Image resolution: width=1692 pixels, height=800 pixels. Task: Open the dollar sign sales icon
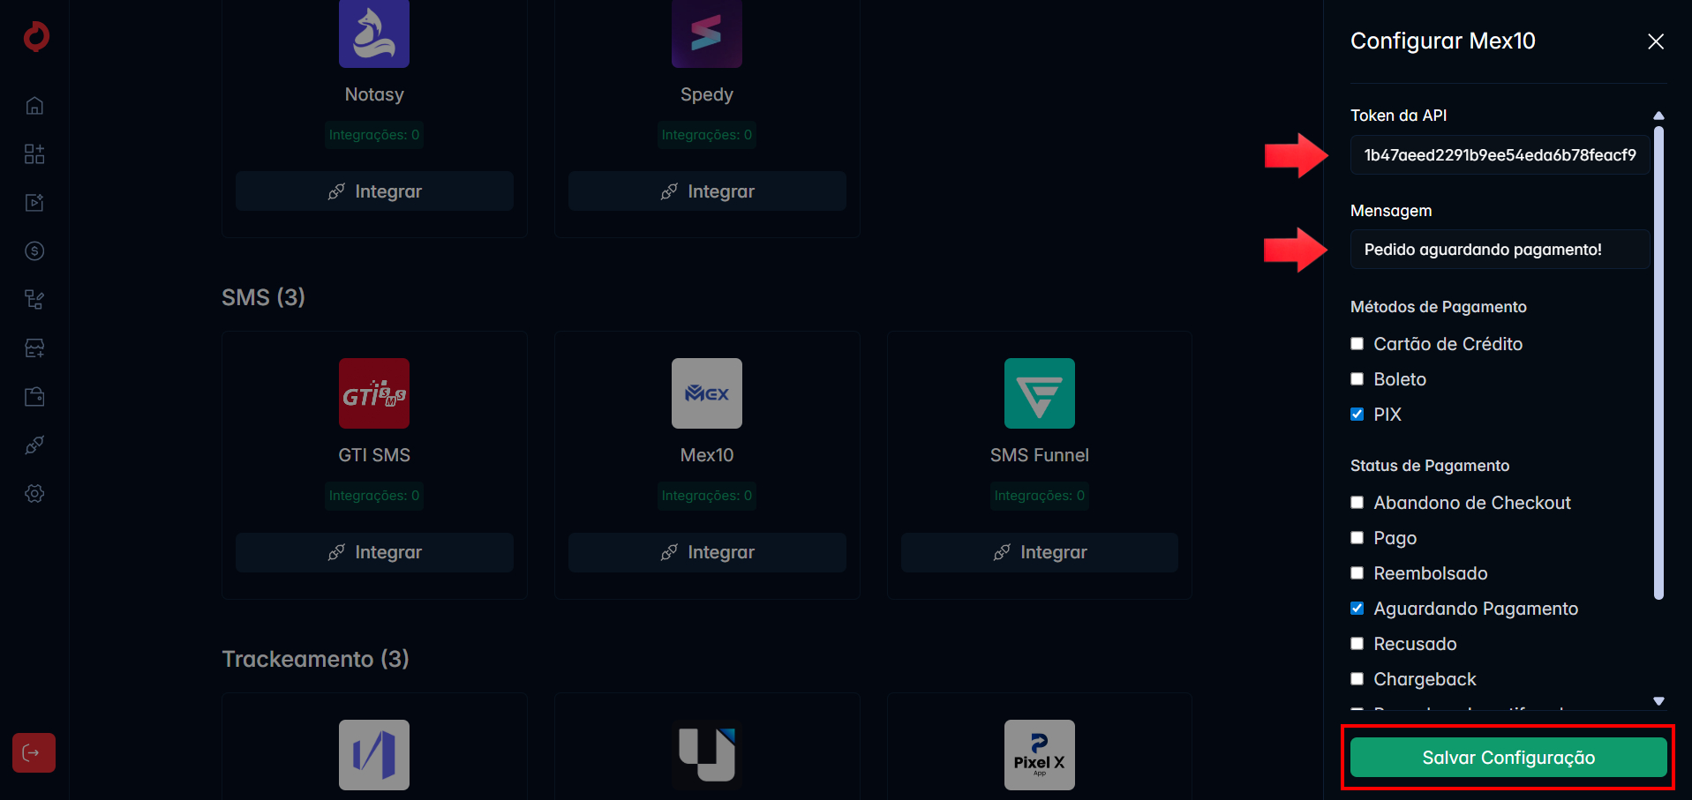[x=34, y=251]
